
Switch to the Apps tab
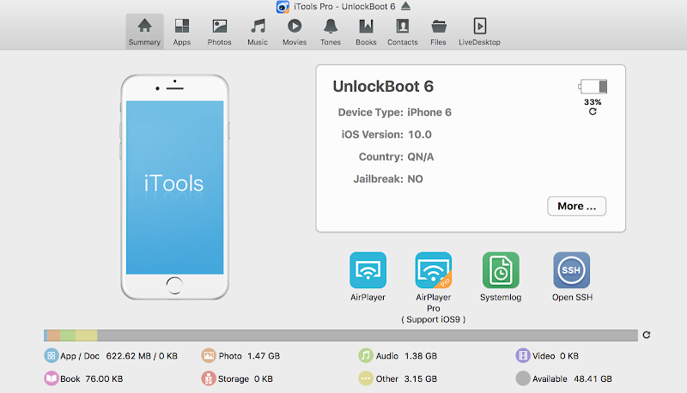(182, 32)
